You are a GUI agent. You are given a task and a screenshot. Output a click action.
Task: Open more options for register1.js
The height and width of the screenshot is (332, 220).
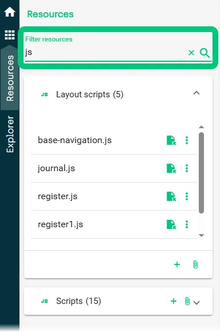(x=187, y=224)
